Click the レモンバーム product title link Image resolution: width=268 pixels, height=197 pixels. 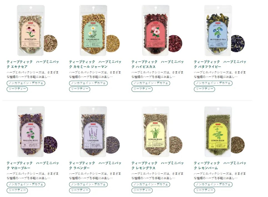[220, 165]
